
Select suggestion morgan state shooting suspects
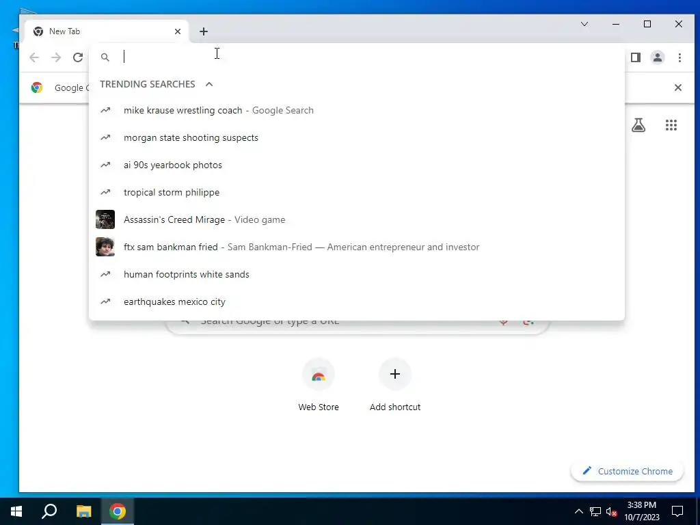tap(357, 137)
